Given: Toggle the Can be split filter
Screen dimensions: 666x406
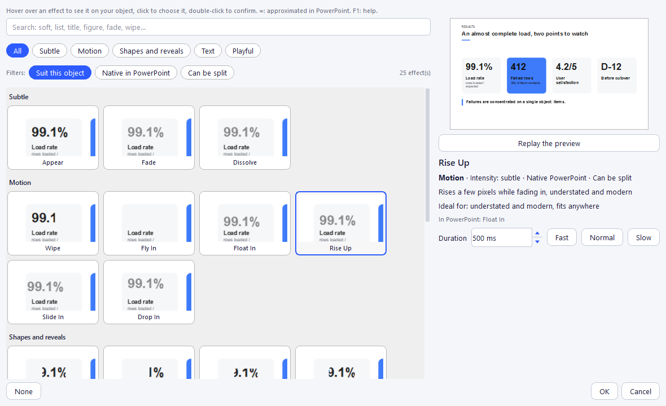Looking at the screenshot, I should pos(207,73).
